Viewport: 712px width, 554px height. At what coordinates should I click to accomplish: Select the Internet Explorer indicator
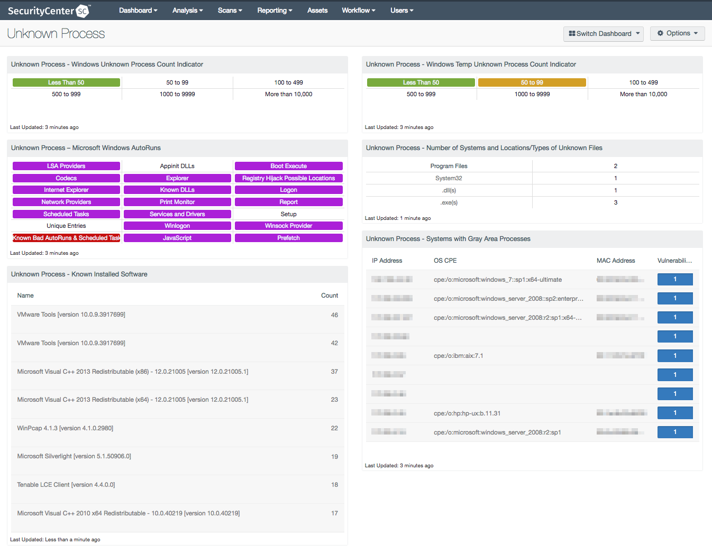[66, 190]
